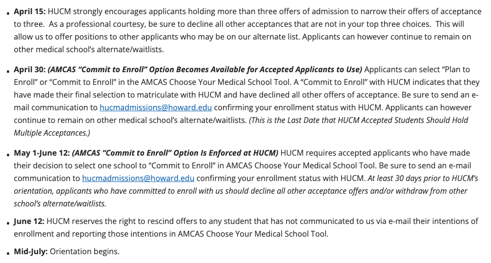Click the italic "Multiple Acceptances.)" text
The image size is (491, 263).
tap(52, 133)
